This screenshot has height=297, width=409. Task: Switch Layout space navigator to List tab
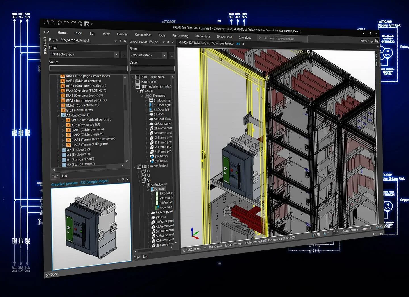[145, 256]
